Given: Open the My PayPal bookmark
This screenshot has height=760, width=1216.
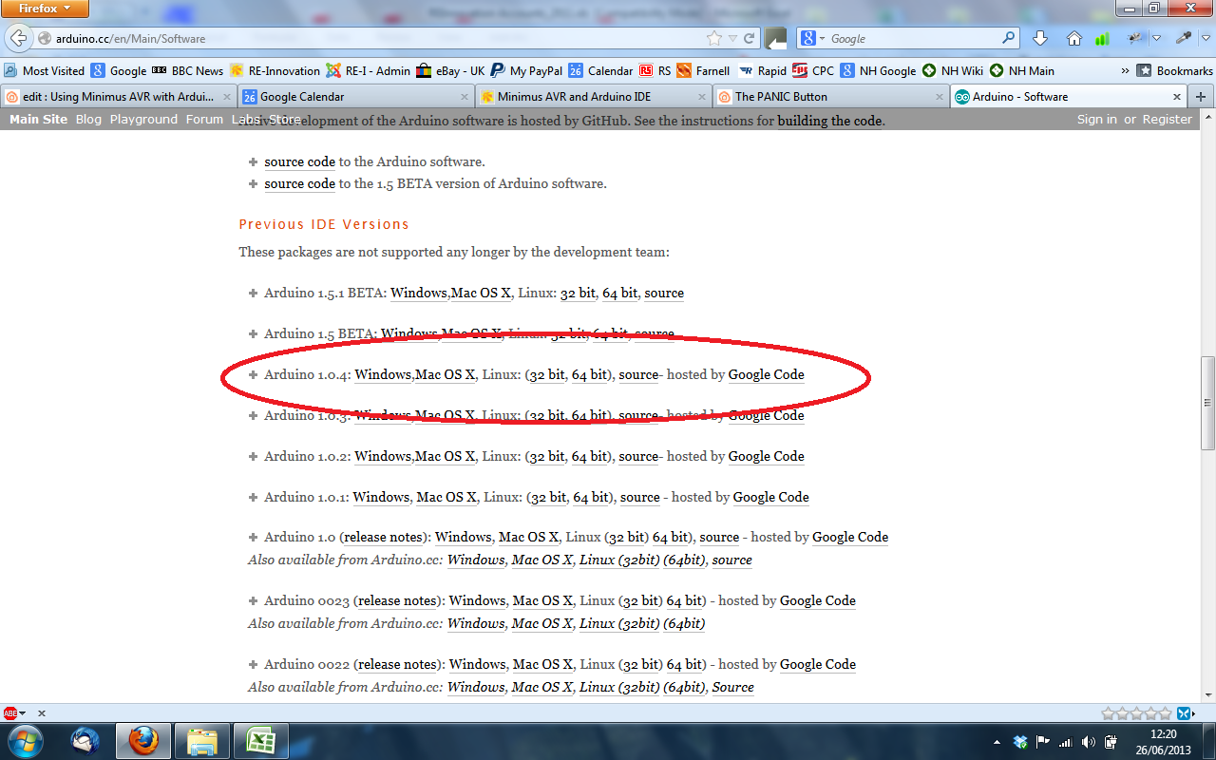Looking at the screenshot, I should click(x=526, y=70).
